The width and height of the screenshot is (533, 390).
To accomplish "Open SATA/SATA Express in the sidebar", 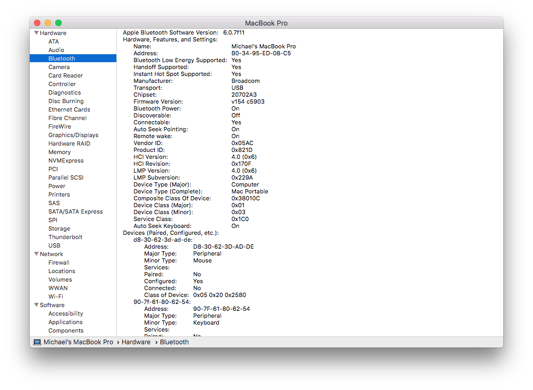I will click(75, 211).
